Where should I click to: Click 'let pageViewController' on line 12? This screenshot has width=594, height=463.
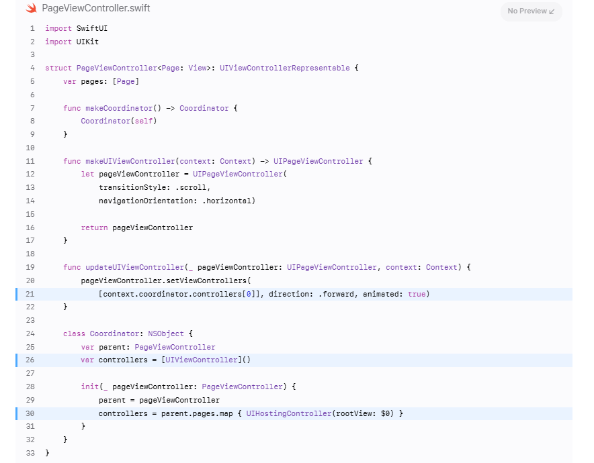click(130, 174)
